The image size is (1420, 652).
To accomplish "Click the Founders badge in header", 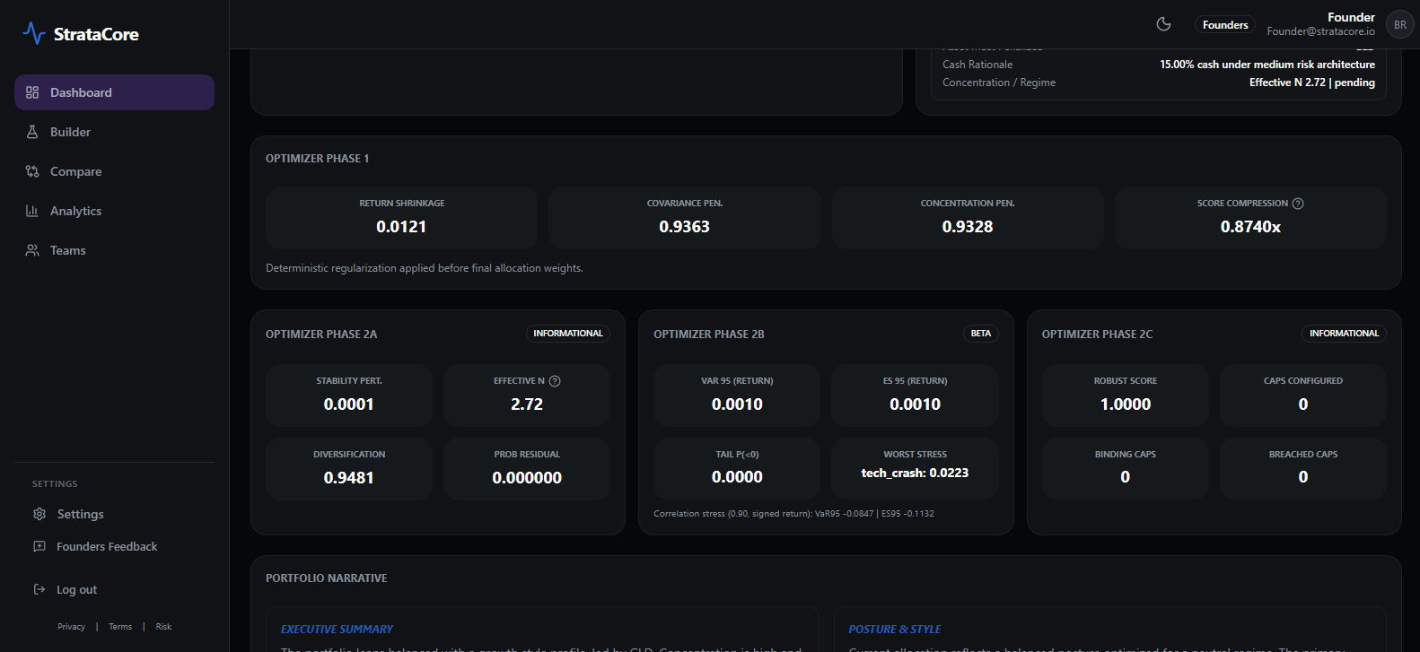I will coord(1225,25).
